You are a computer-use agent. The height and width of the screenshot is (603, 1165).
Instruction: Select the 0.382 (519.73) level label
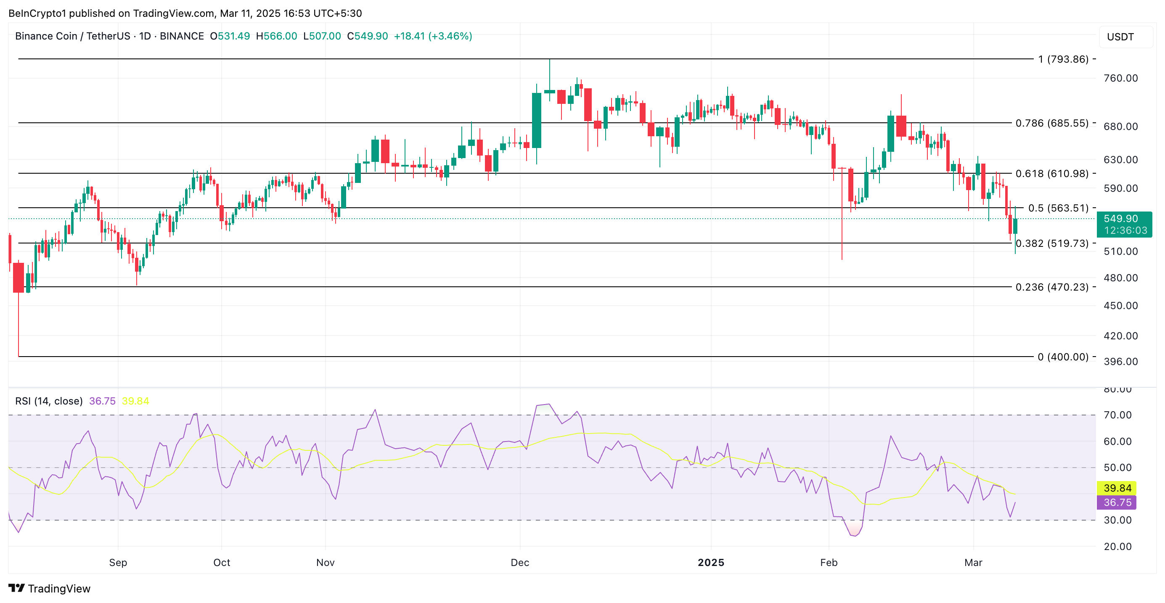1051,243
